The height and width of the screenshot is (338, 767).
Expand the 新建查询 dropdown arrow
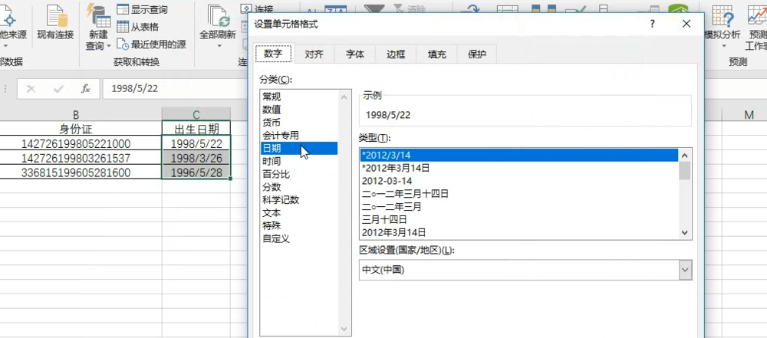coord(109,46)
